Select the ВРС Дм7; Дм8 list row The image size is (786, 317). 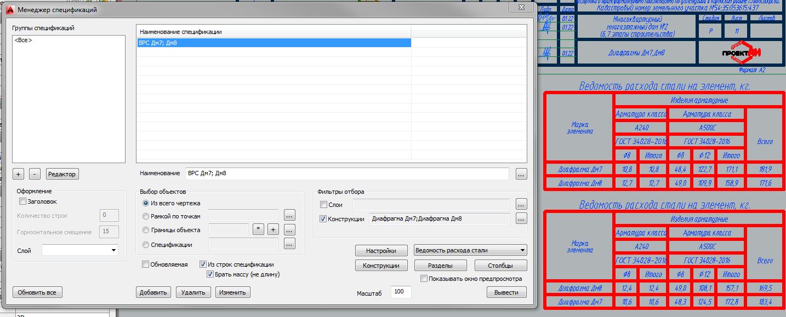[274, 43]
